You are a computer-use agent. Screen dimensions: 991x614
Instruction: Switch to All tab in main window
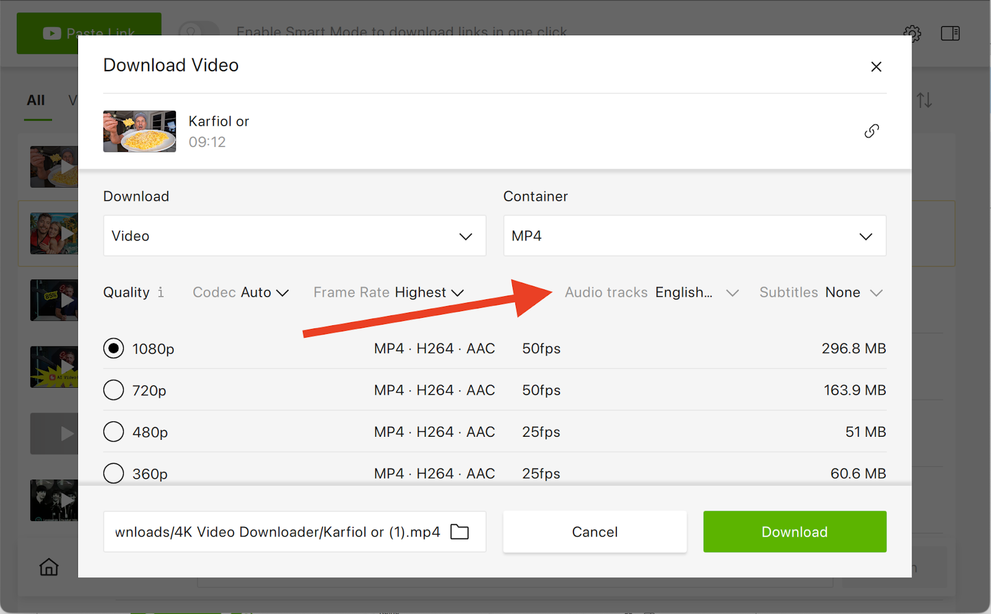(x=36, y=100)
